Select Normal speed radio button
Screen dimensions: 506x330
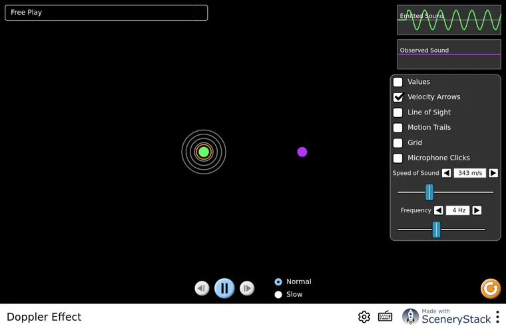coord(278,282)
